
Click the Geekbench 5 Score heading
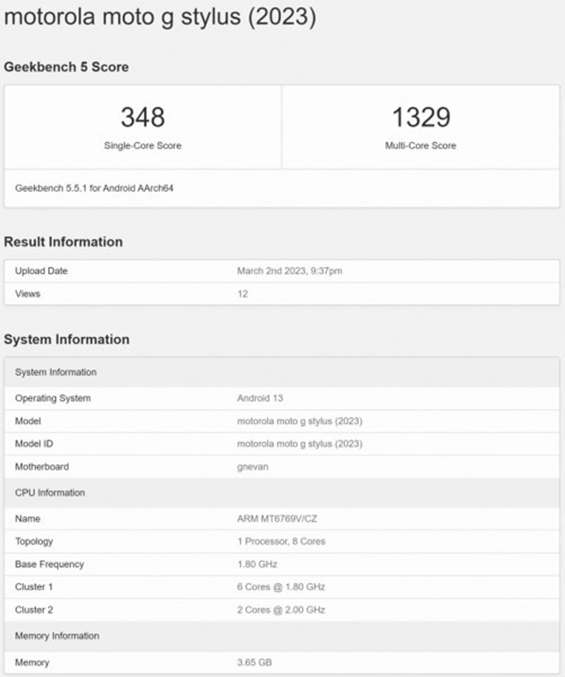(66, 67)
